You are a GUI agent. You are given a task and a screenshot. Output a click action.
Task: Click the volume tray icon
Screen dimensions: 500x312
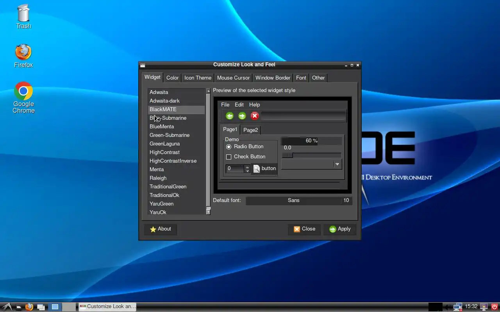[x=448, y=307]
